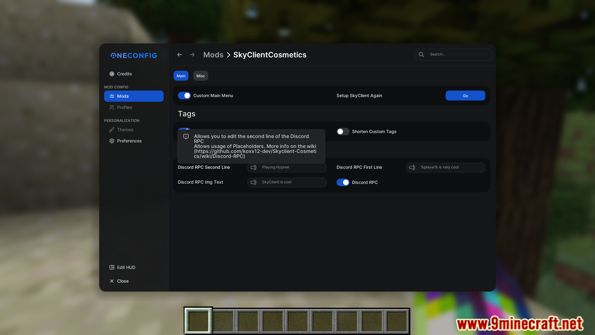Click the Credits target icon

pos(112,74)
